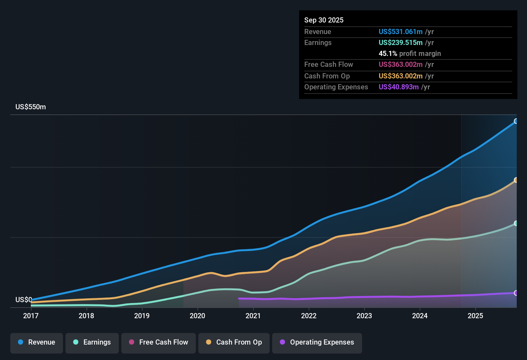Click the Operating Expenses endpoint marker
The width and height of the screenshot is (527, 360).
point(516,293)
